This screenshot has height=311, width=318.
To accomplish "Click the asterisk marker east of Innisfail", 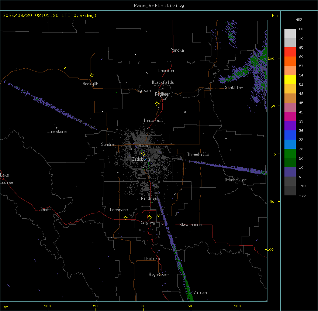I will point(186,112).
